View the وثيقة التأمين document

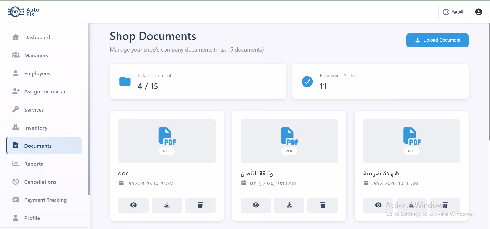(256, 205)
